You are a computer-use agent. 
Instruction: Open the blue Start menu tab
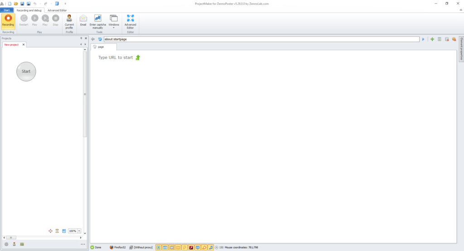(6, 10)
